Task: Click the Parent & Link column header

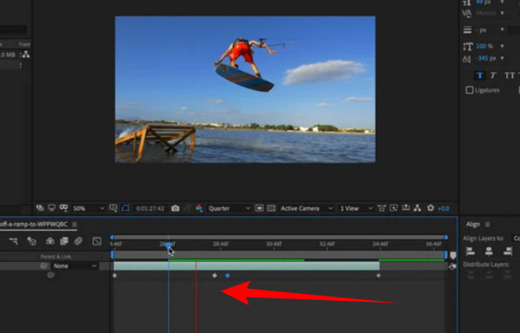Action: pos(55,257)
